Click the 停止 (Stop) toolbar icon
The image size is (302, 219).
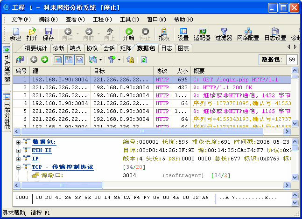click(145, 34)
